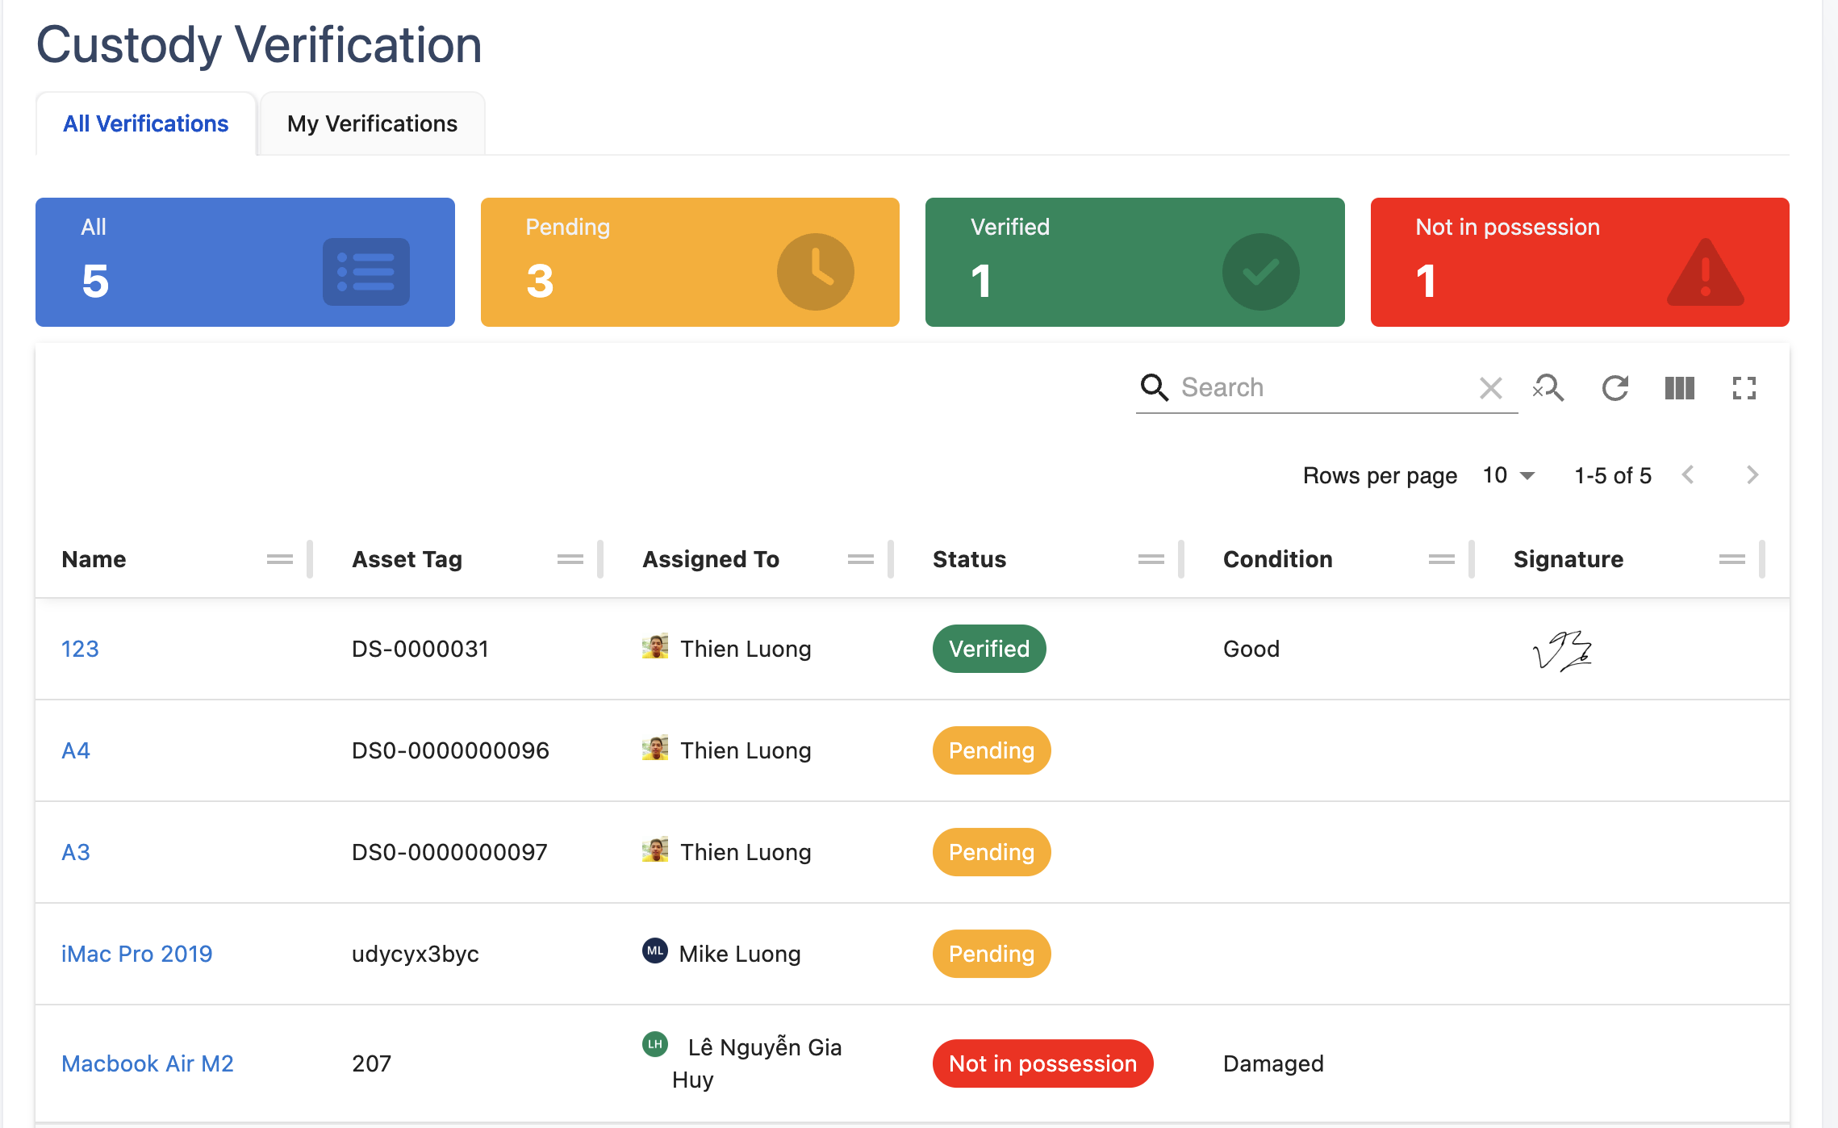Click the Status column menu handle
Image resolution: width=1838 pixels, height=1128 pixels.
(x=1151, y=559)
